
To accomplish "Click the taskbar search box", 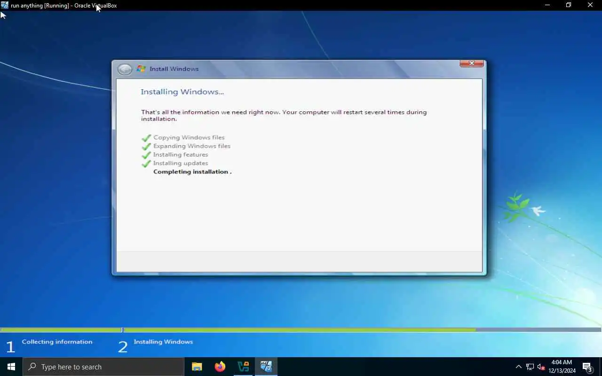I will [103, 367].
